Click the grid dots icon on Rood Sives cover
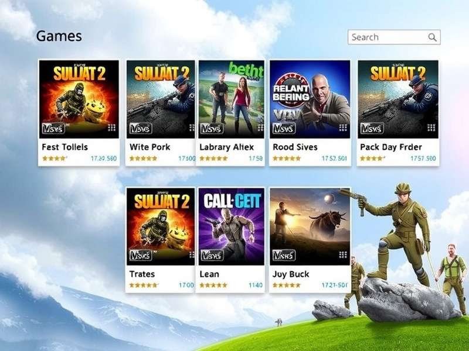This screenshot has width=469, height=351. coord(343,128)
